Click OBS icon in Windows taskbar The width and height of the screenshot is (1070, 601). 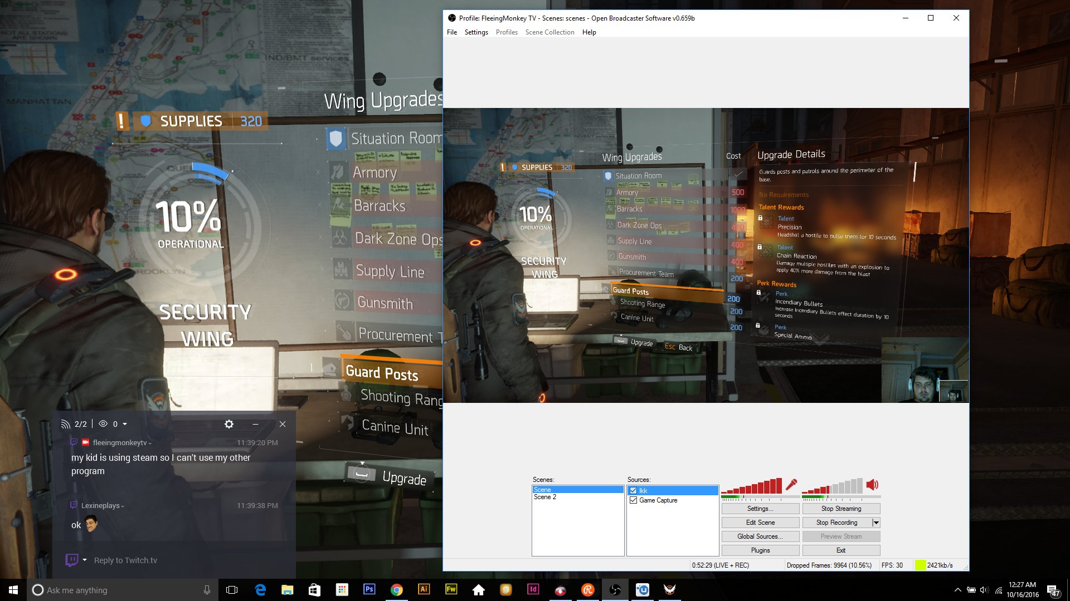(616, 589)
